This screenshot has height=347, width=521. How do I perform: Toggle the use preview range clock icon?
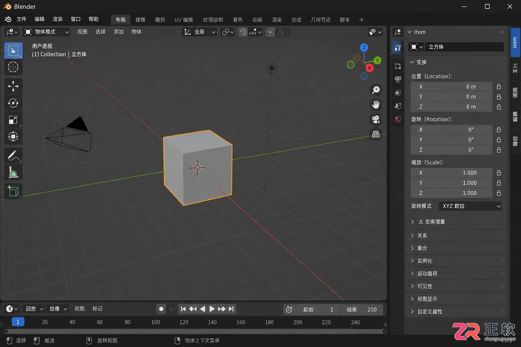pyautogui.click(x=289, y=309)
